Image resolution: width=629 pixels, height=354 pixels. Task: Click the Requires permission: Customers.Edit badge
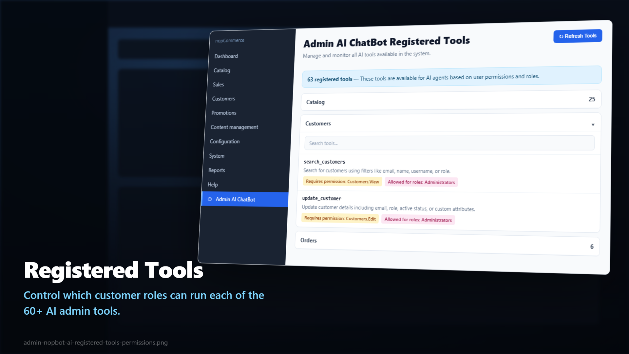340,218
